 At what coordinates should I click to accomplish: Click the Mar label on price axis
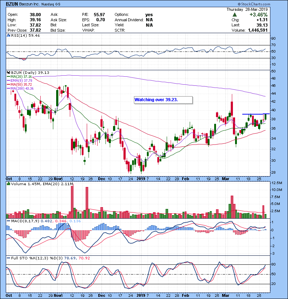pyautogui.click(x=226, y=179)
